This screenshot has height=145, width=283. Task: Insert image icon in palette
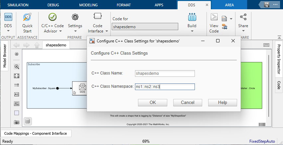17,104
